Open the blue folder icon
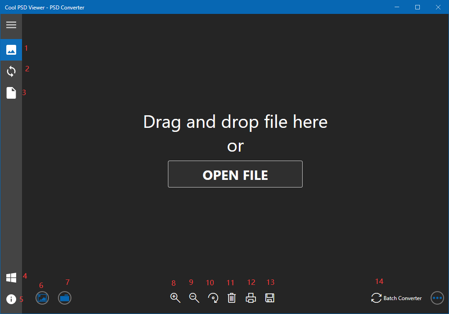This screenshot has height=314, width=449. point(64,298)
